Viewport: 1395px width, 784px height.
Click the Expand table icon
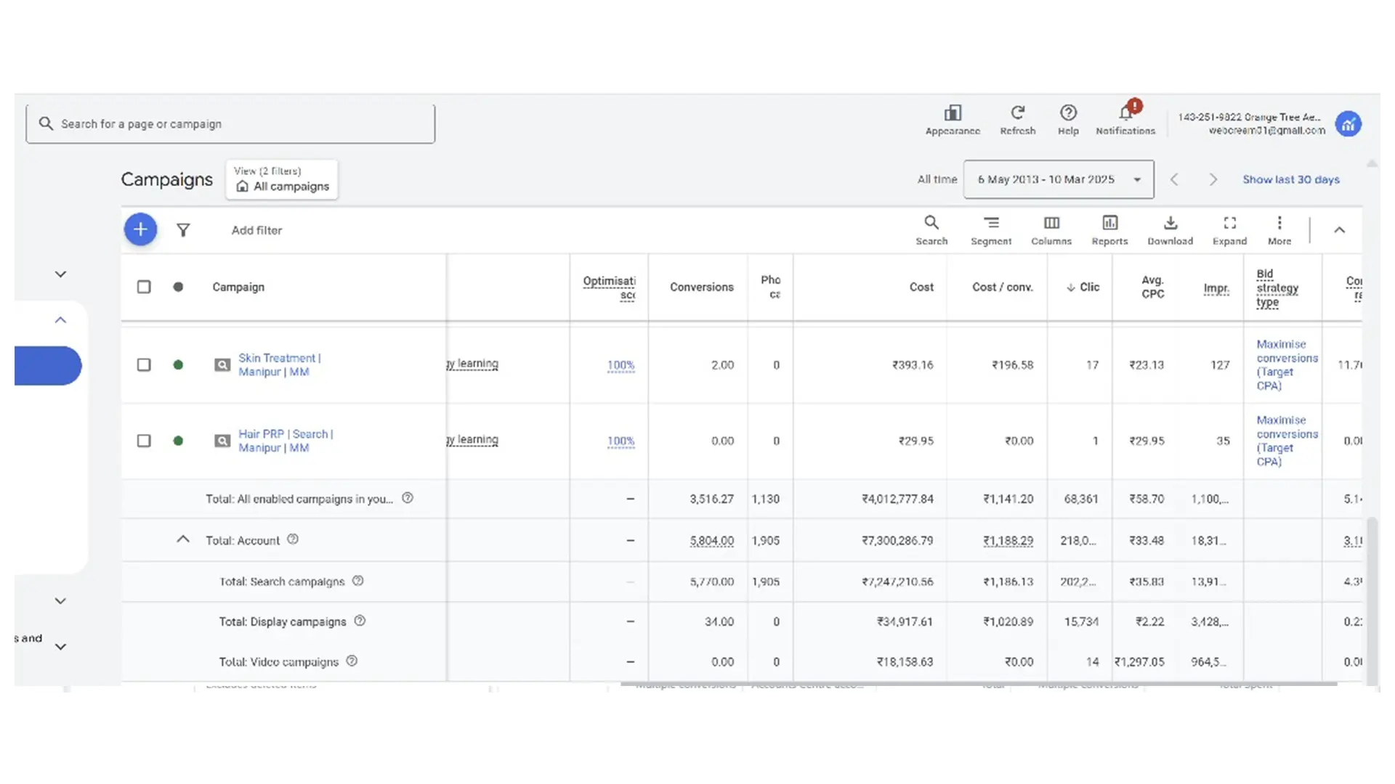click(1229, 223)
